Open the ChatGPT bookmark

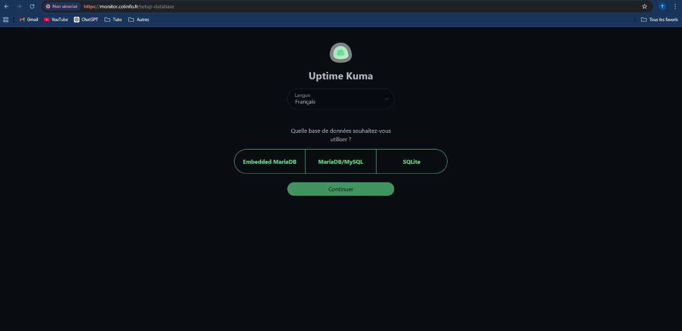(x=86, y=20)
